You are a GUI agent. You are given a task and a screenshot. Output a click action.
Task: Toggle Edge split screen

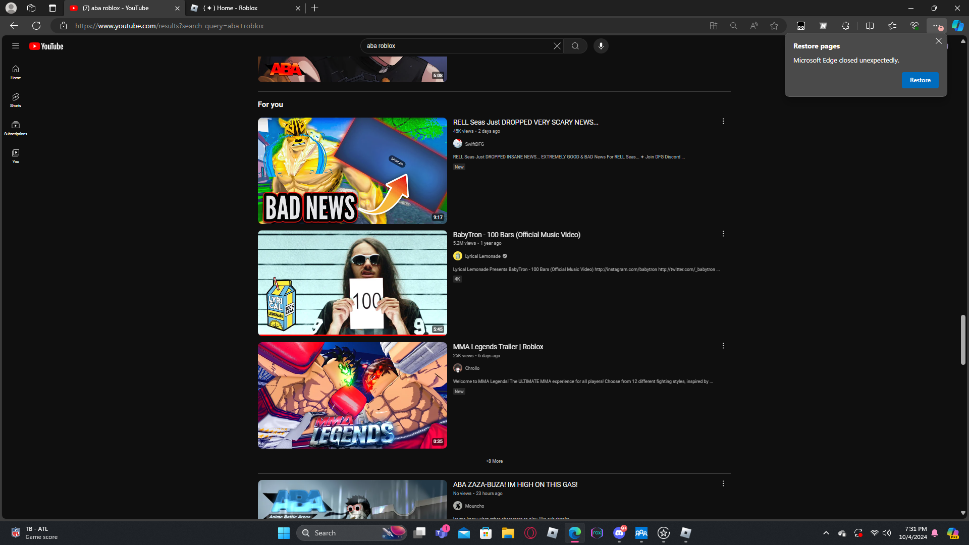(x=870, y=26)
